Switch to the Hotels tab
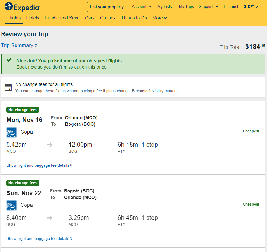This screenshot has width=267, height=252. [33, 18]
